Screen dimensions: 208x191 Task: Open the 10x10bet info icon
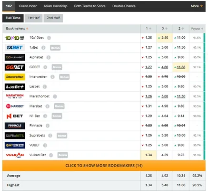(49, 38)
